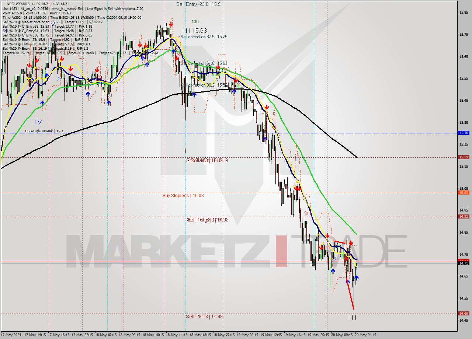This screenshot has width=472, height=339.
Task: Click the current price 14.71 tag
Action: tap(463, 263)
